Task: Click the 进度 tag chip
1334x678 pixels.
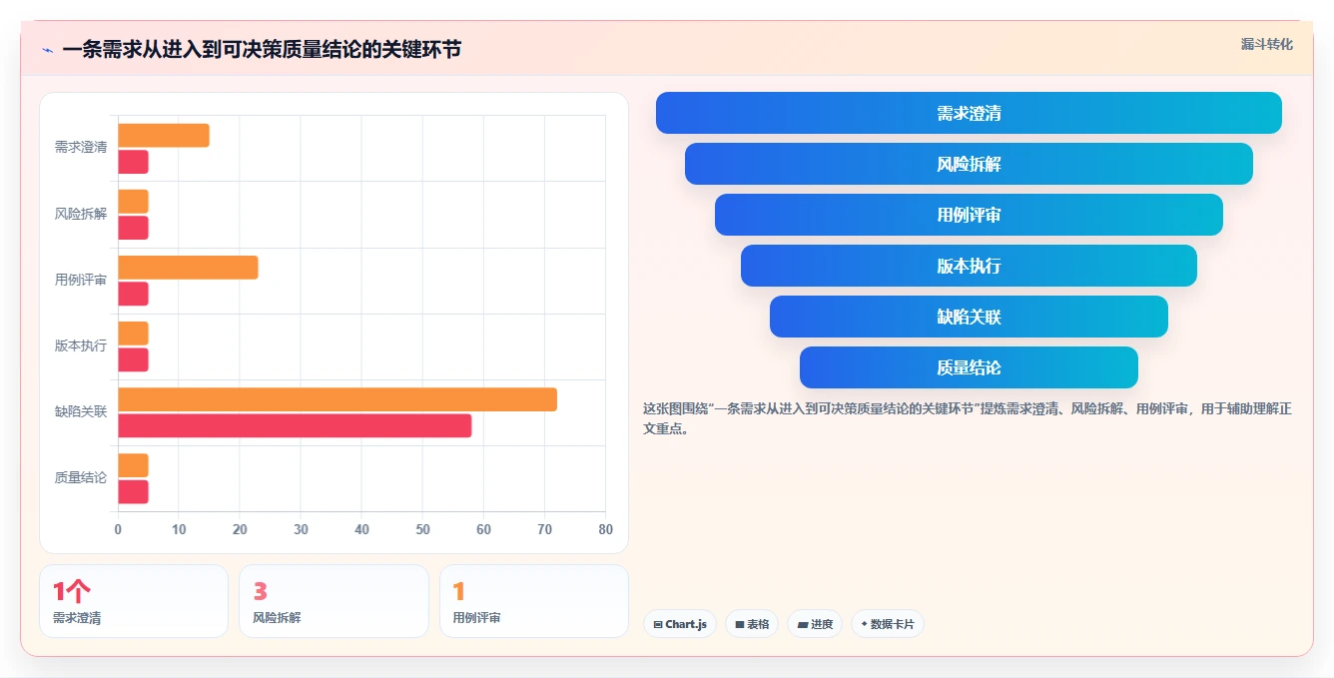Action: (x=815, y=624)
